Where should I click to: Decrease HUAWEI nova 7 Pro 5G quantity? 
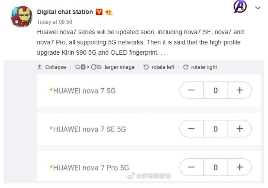191,167
